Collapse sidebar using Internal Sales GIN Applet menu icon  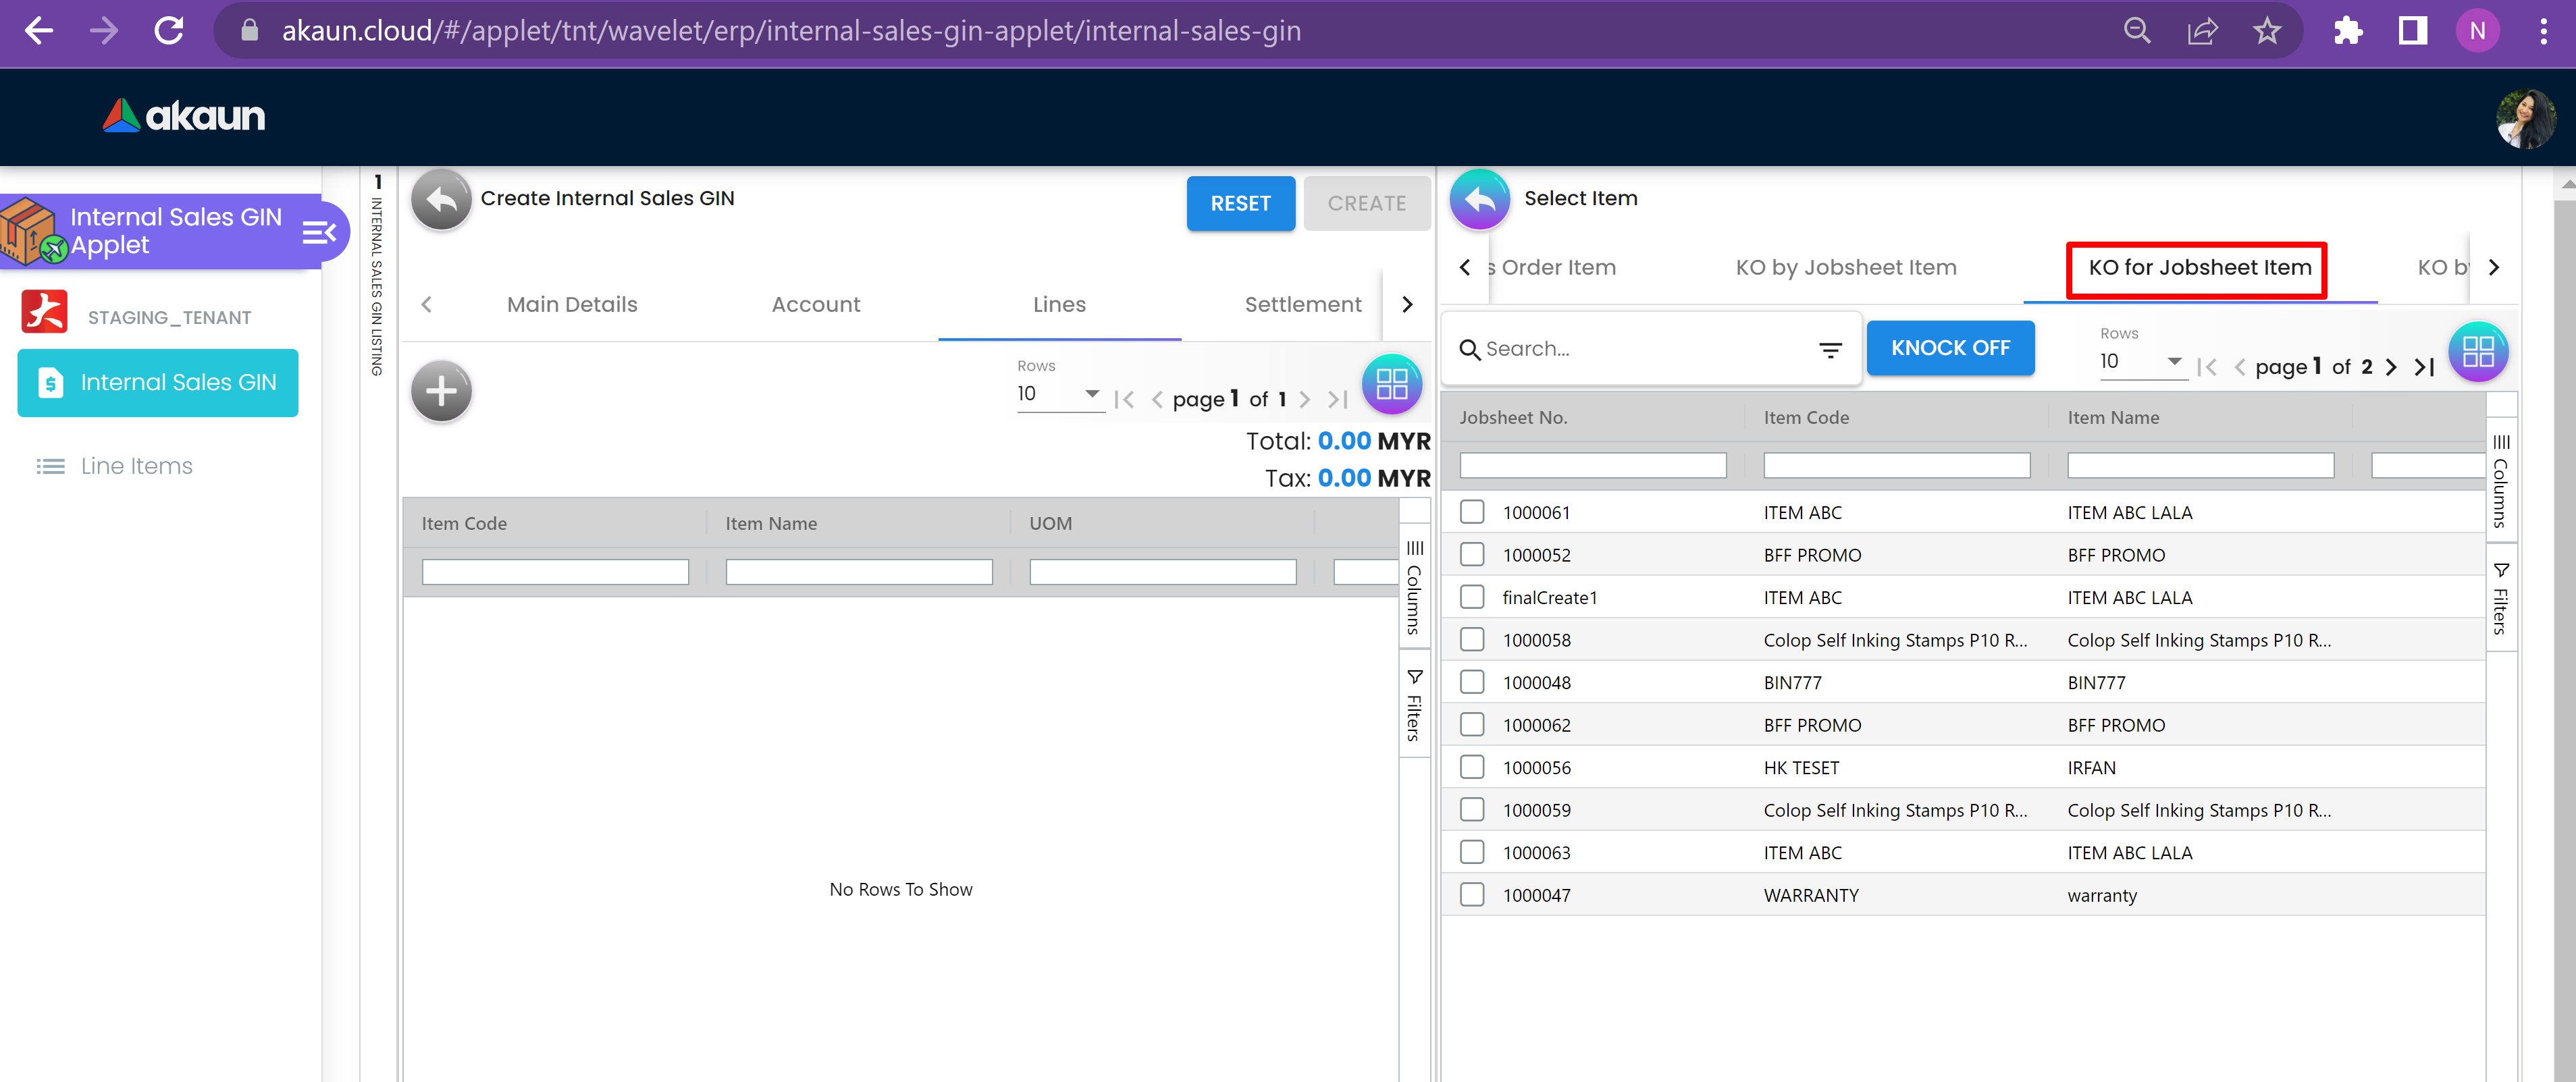[x=318, y=232]
